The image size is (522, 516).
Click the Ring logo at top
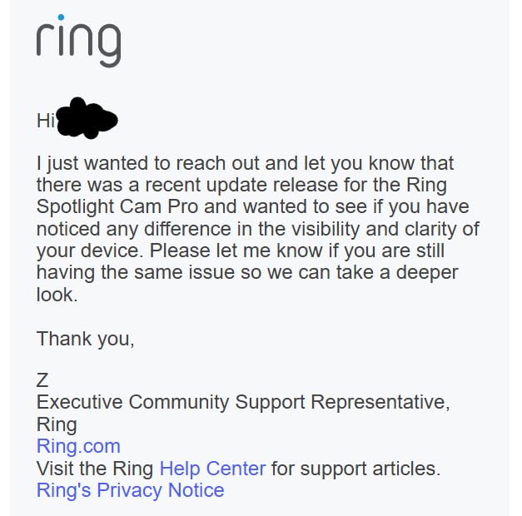[x=78, y=41]
